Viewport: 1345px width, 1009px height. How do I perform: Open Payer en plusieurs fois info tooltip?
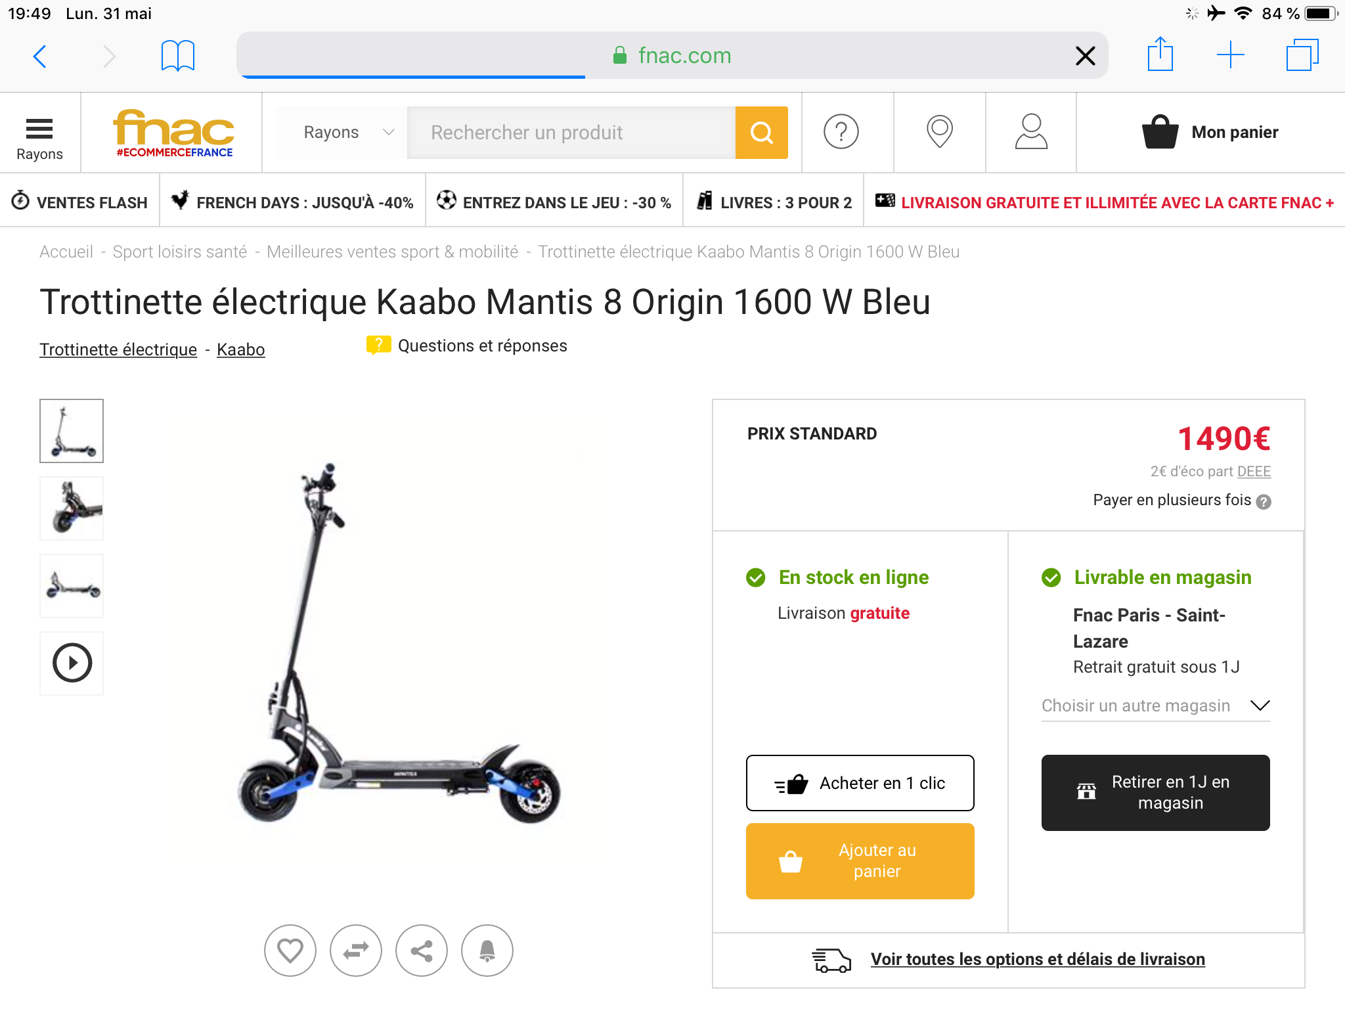click(x=1264, y=502)
